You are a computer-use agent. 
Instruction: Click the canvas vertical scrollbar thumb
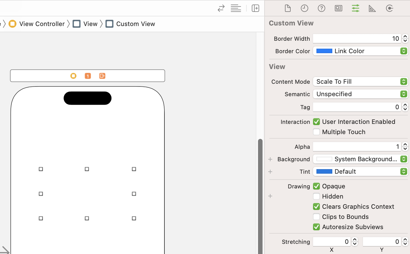click(260, 196)
